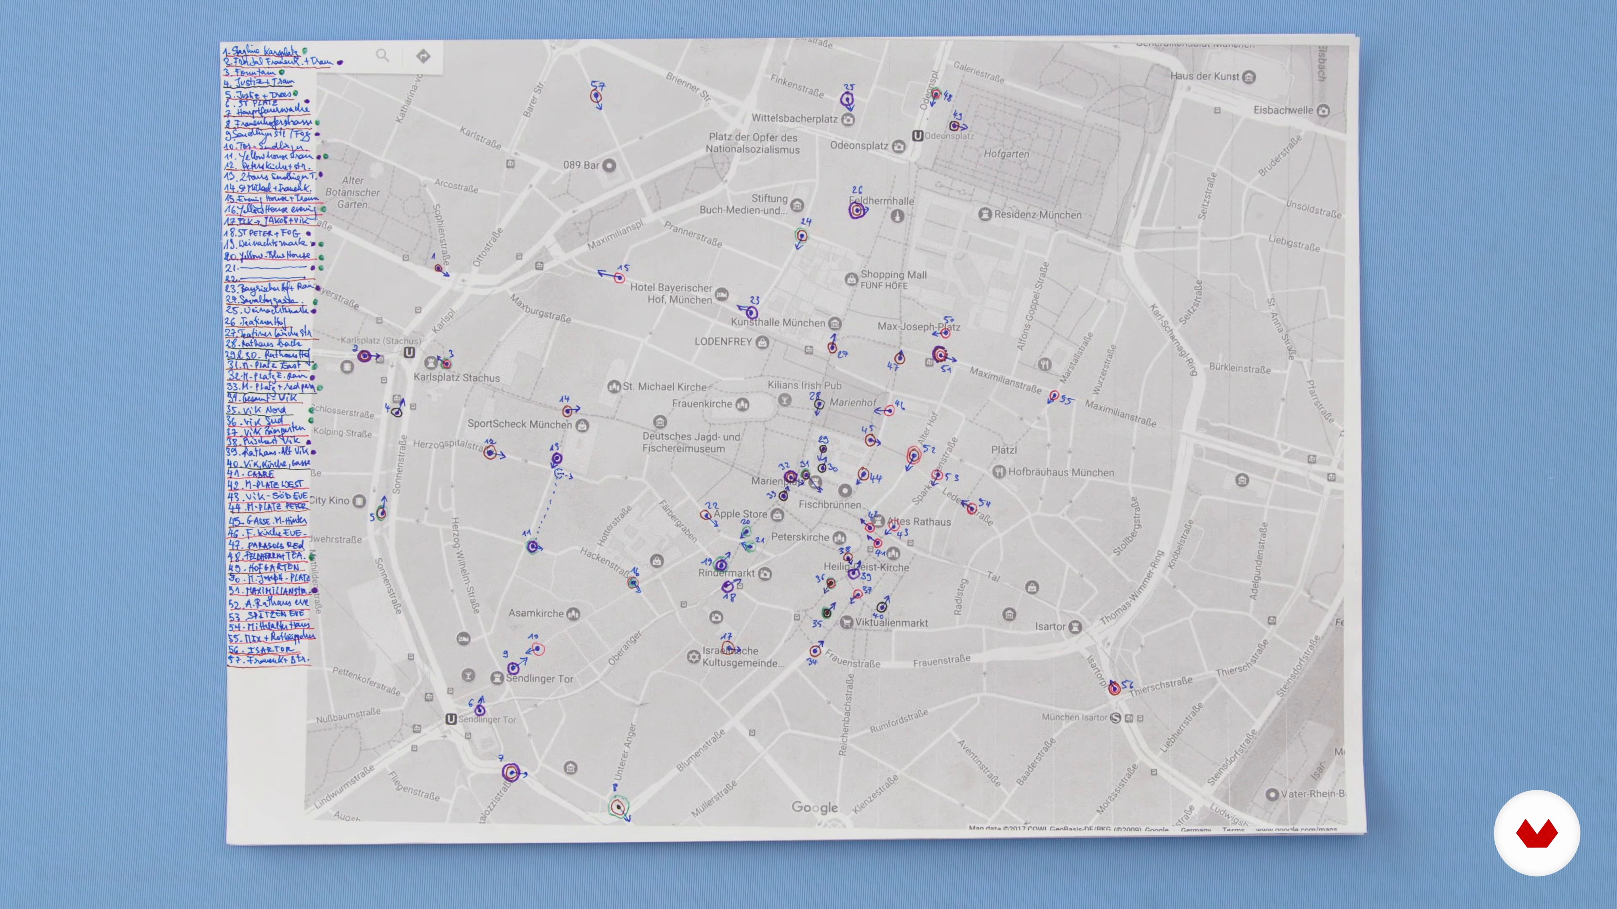Viewport: 1617px width, 909px height.
Task: Click the Platz der Opfer des Nationalsozialismus label
Action: point(752,144)
